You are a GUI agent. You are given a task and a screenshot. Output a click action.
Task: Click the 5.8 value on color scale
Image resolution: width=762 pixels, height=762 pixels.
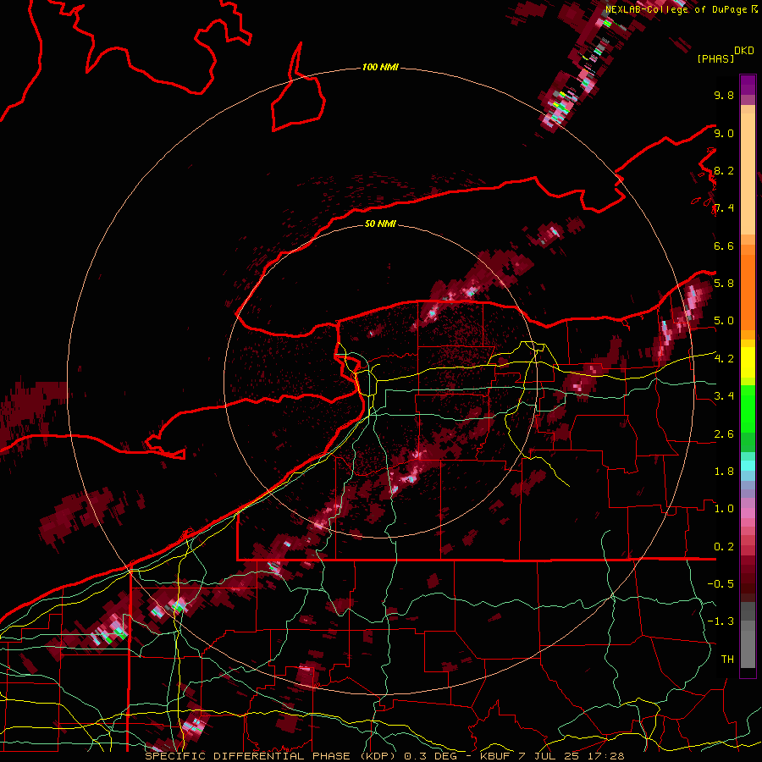[x=724, y=284]
